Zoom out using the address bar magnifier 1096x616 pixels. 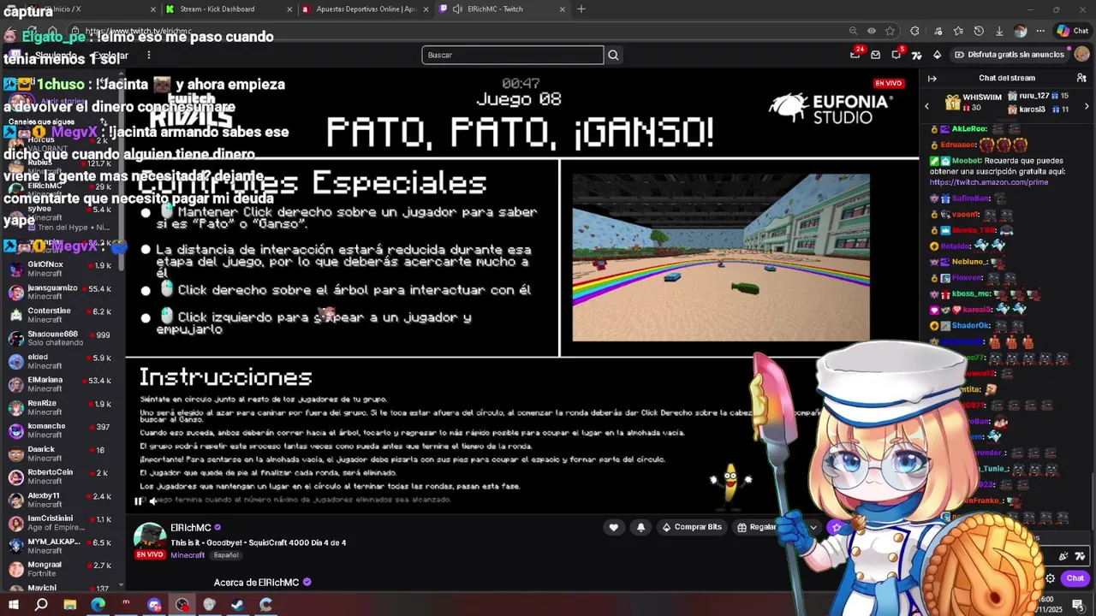853,31
